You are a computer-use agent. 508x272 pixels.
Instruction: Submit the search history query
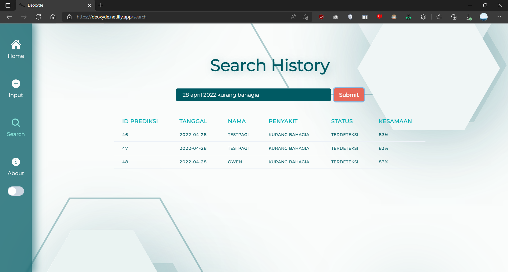click(x=349, y=95)
